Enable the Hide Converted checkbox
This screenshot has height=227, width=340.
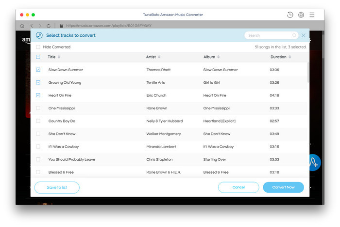coord(38,47)
